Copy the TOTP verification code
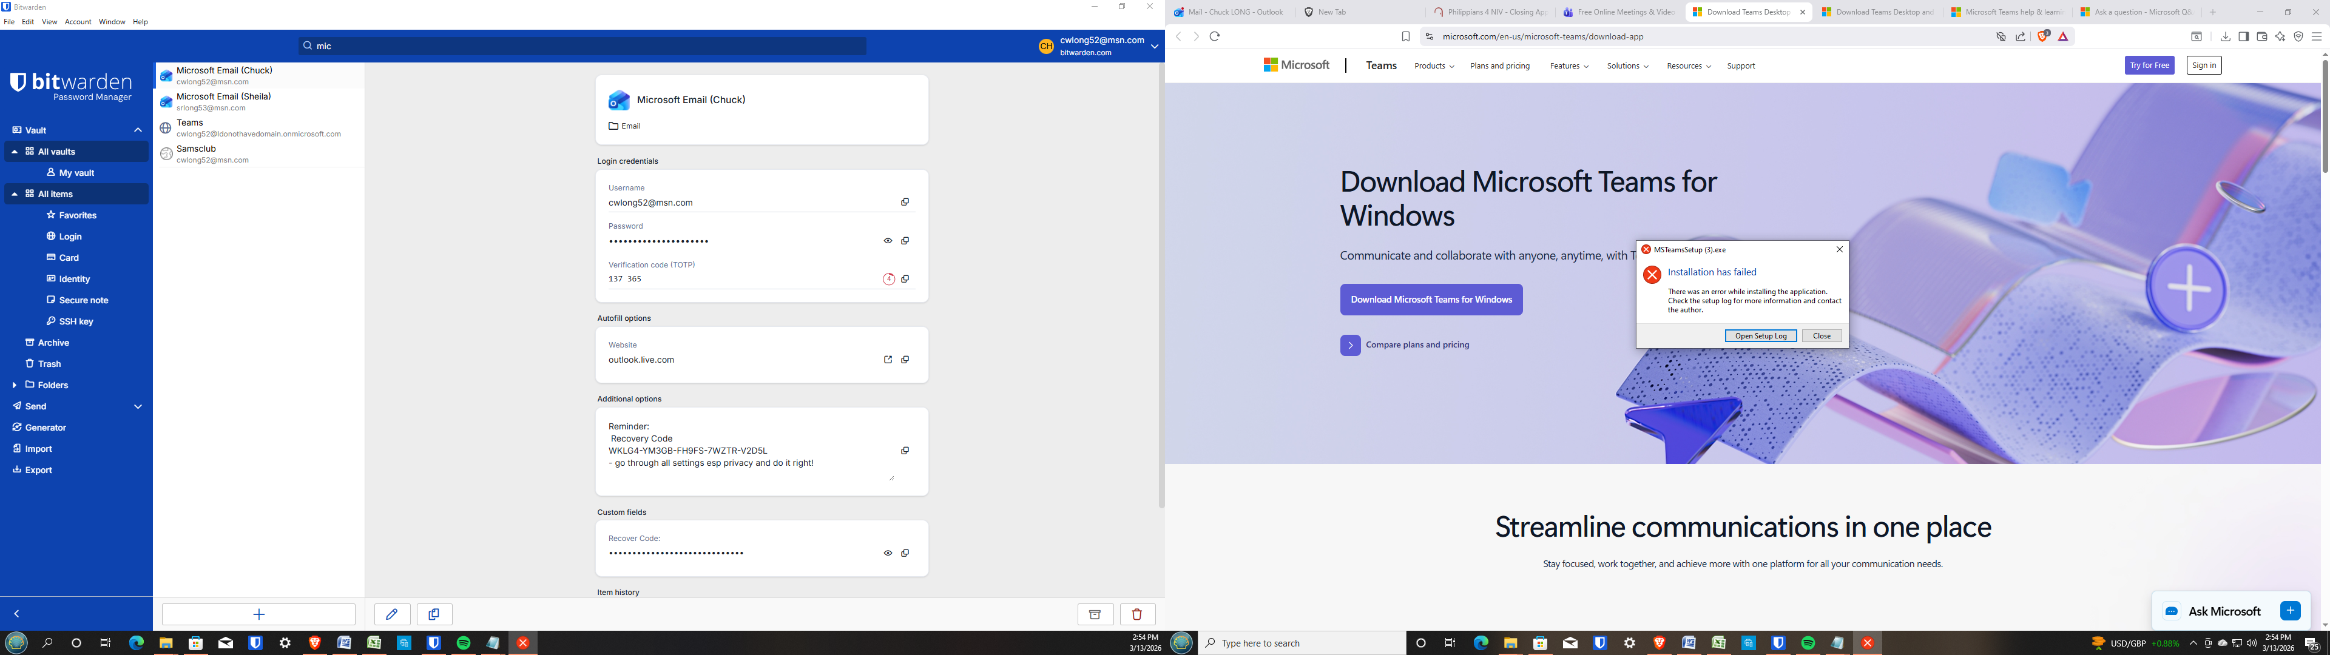 (905, 280)
